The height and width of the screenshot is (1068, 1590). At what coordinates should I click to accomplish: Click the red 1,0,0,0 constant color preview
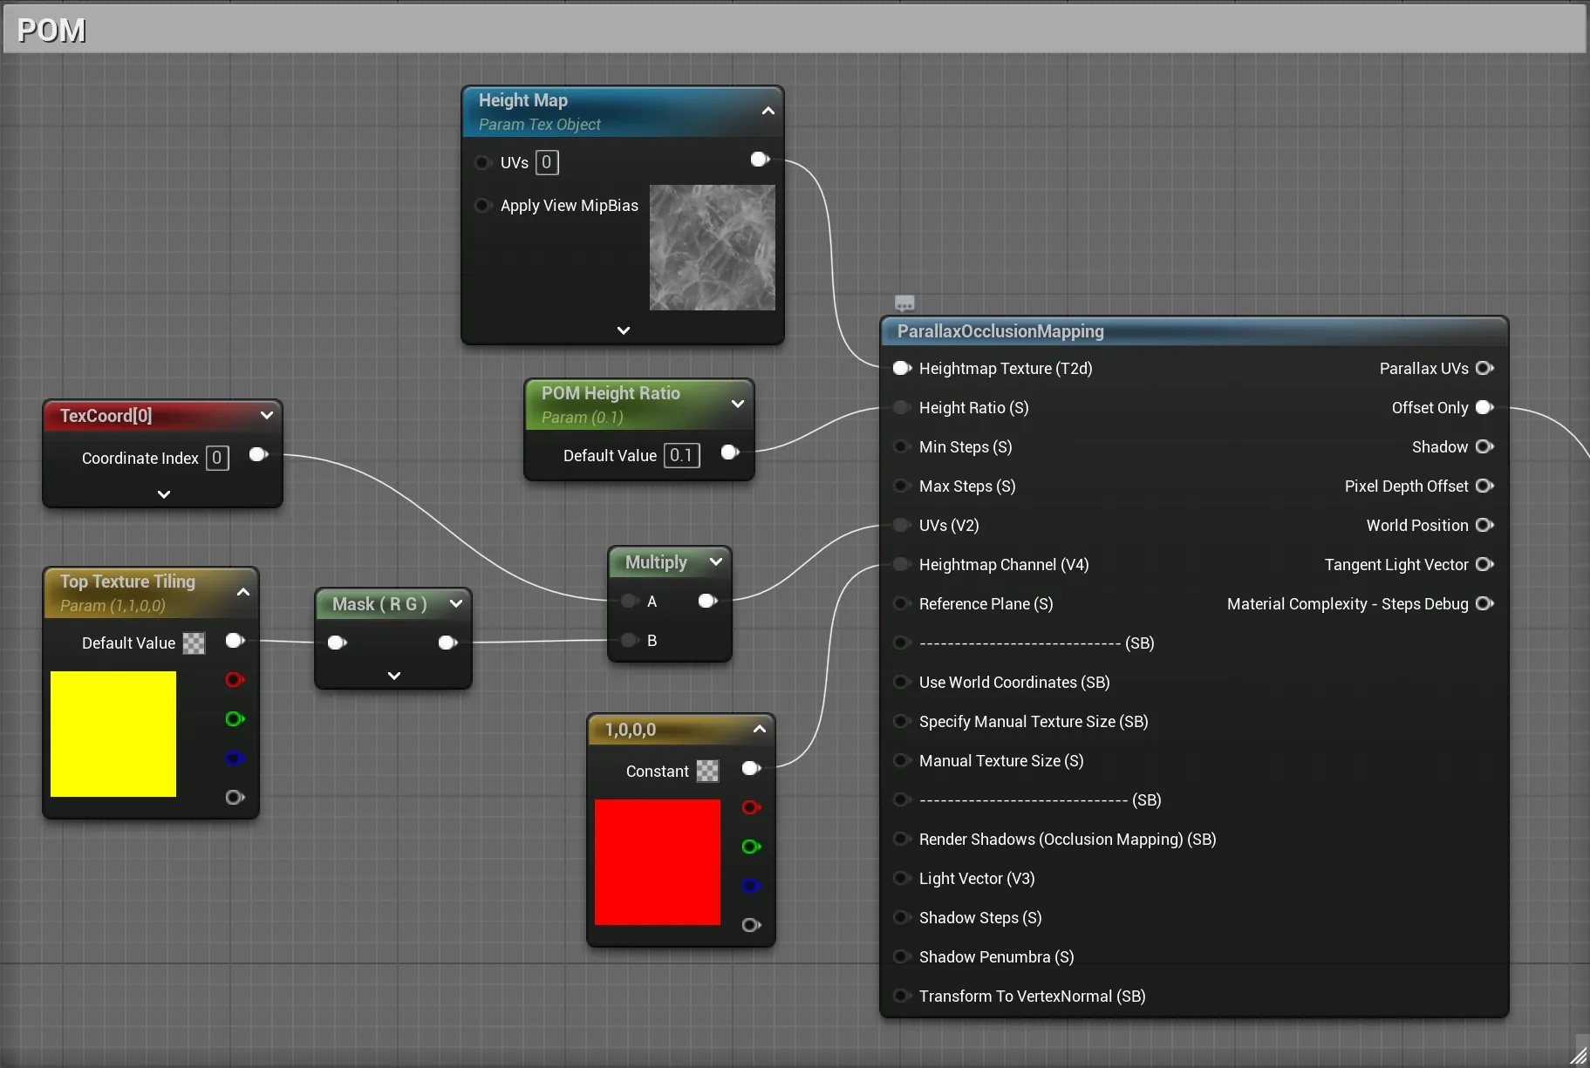pos(658,862)
